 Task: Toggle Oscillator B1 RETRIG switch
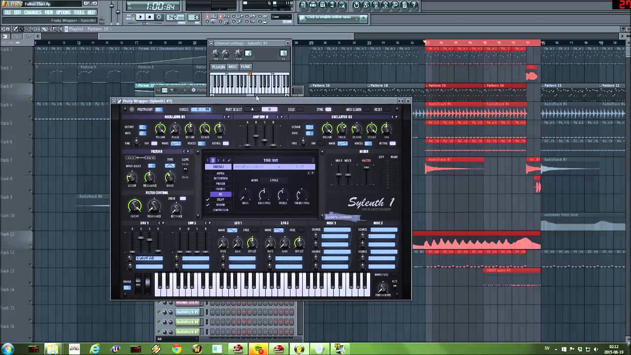click(x=226, y=143)
